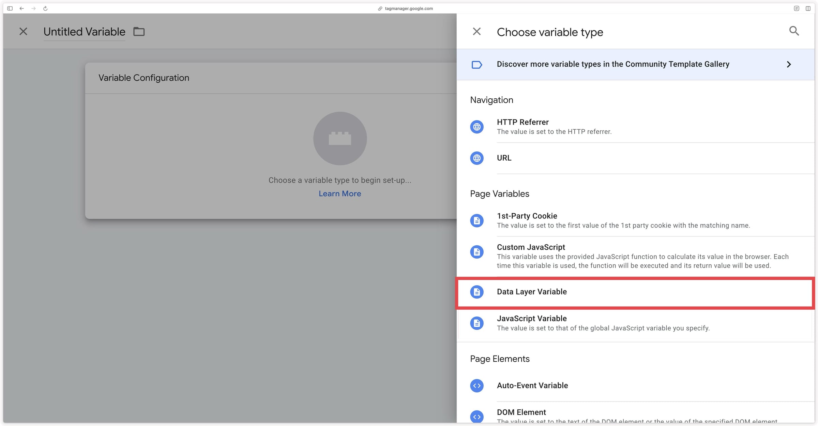The image size is (818, 426).
Task: Click the tagmanager.google.com address bar
Action: tap(406, 9)
